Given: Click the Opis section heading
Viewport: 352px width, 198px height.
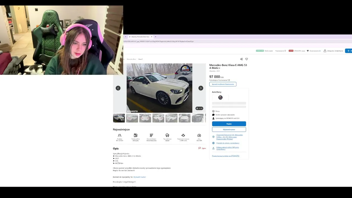Looking at the screenshot, I should [116, 148].
